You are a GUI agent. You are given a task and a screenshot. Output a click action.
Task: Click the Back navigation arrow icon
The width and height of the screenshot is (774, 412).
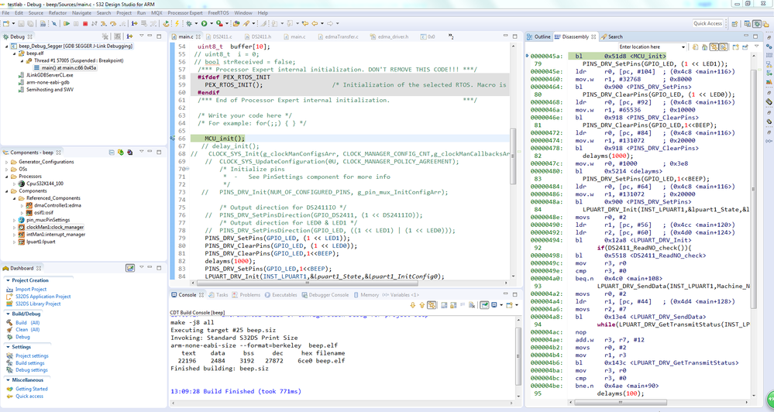(315, 23)
